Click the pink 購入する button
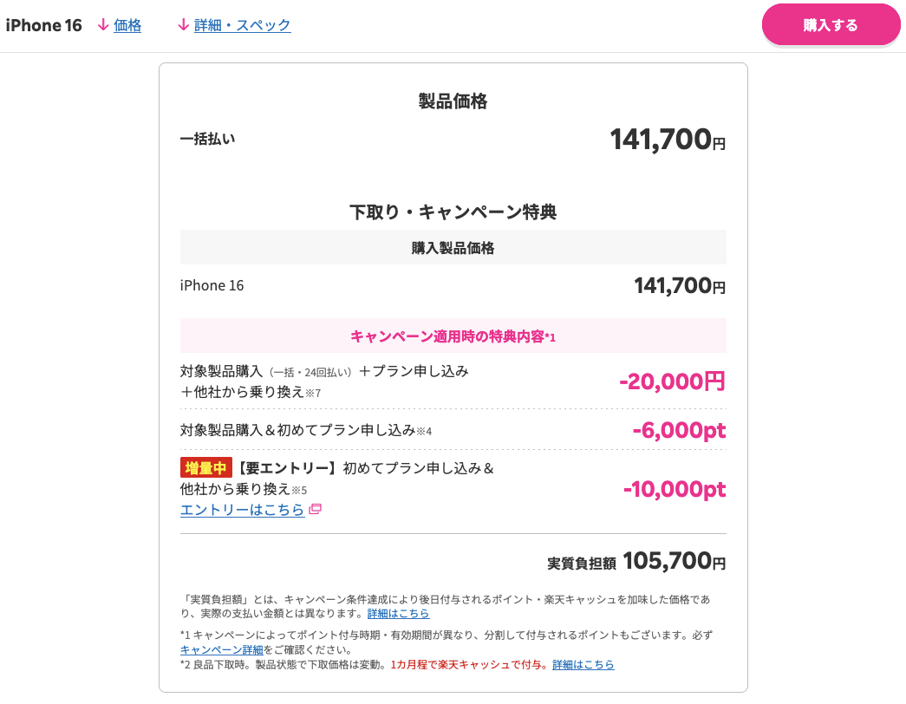Viewport: 906px width, 704px height. pos(831,24)
